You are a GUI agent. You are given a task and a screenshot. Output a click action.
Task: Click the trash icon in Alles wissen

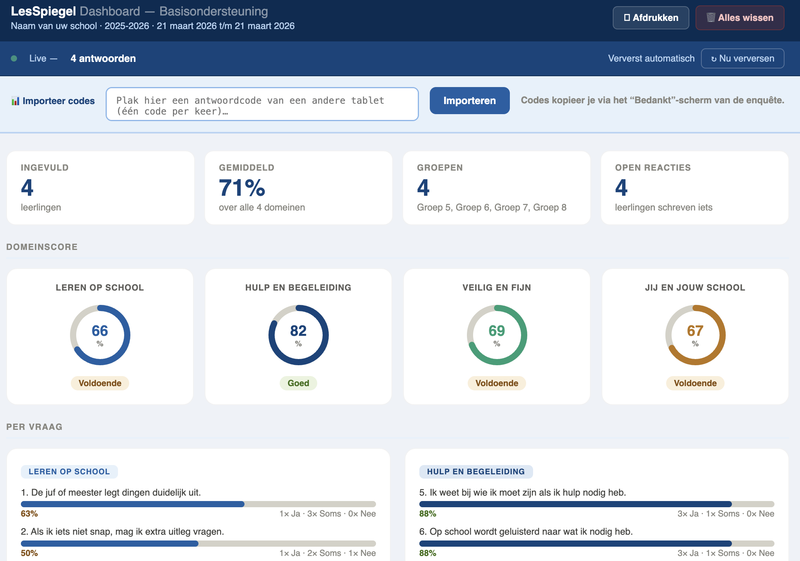click(710, 17)
